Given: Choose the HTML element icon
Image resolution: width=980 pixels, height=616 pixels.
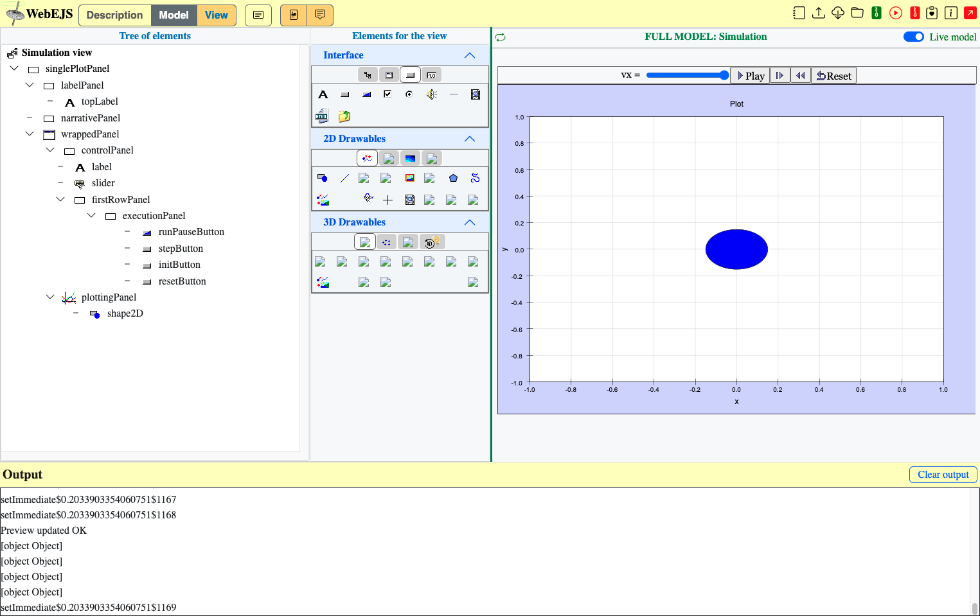Looking at the screenshot, I should 322,116.
